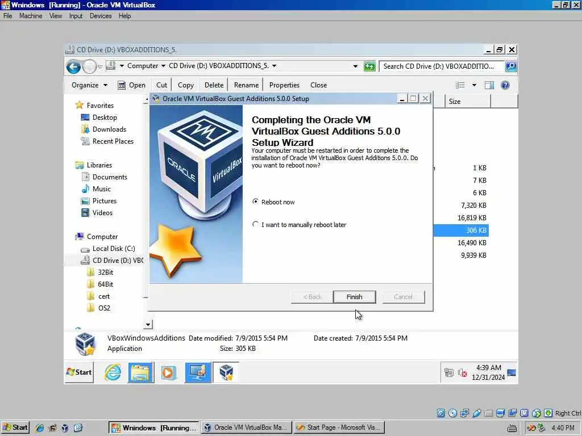582x436 pixels.
Task: Open the view options dropdown arrow
Action: [x=474, y=85]
